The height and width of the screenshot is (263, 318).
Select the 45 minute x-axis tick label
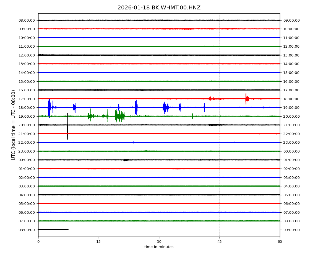pos(220,242)
